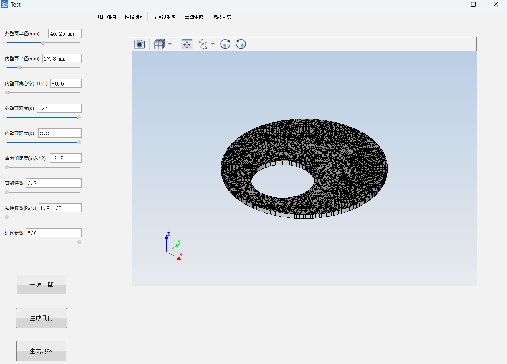Expand the axis orientation dropdown arrow

pyautogui.click(x=213, y=44)
